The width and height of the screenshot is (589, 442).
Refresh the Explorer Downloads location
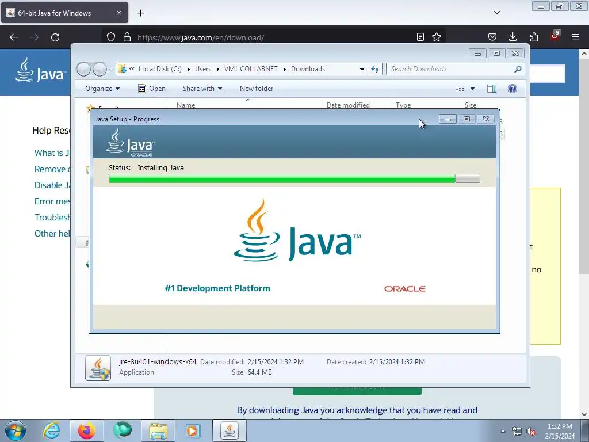pos(375,69)
